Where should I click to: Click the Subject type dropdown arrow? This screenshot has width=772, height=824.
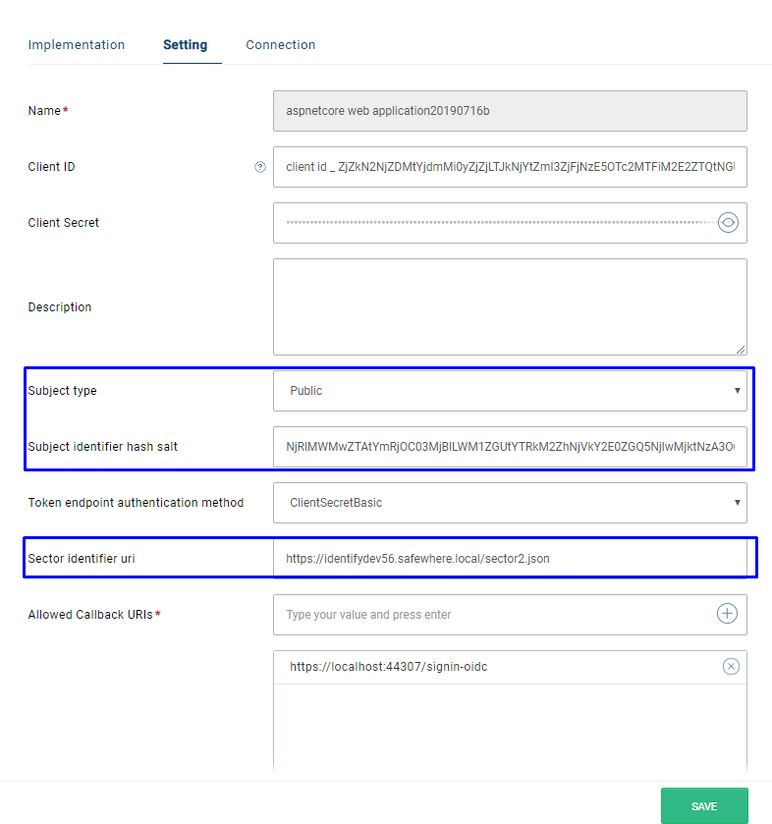coord(738,391)
